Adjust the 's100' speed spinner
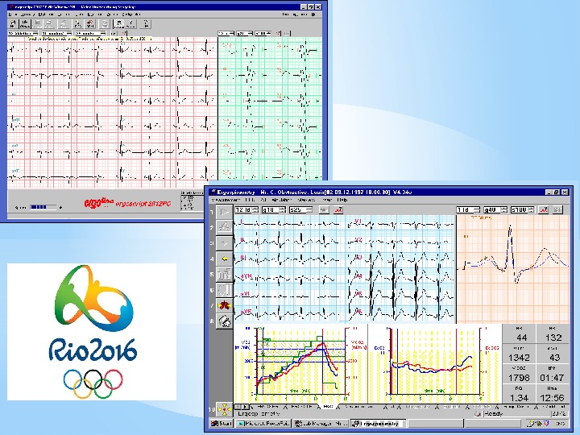Screen dimensions: 580x435 point(522,209)
